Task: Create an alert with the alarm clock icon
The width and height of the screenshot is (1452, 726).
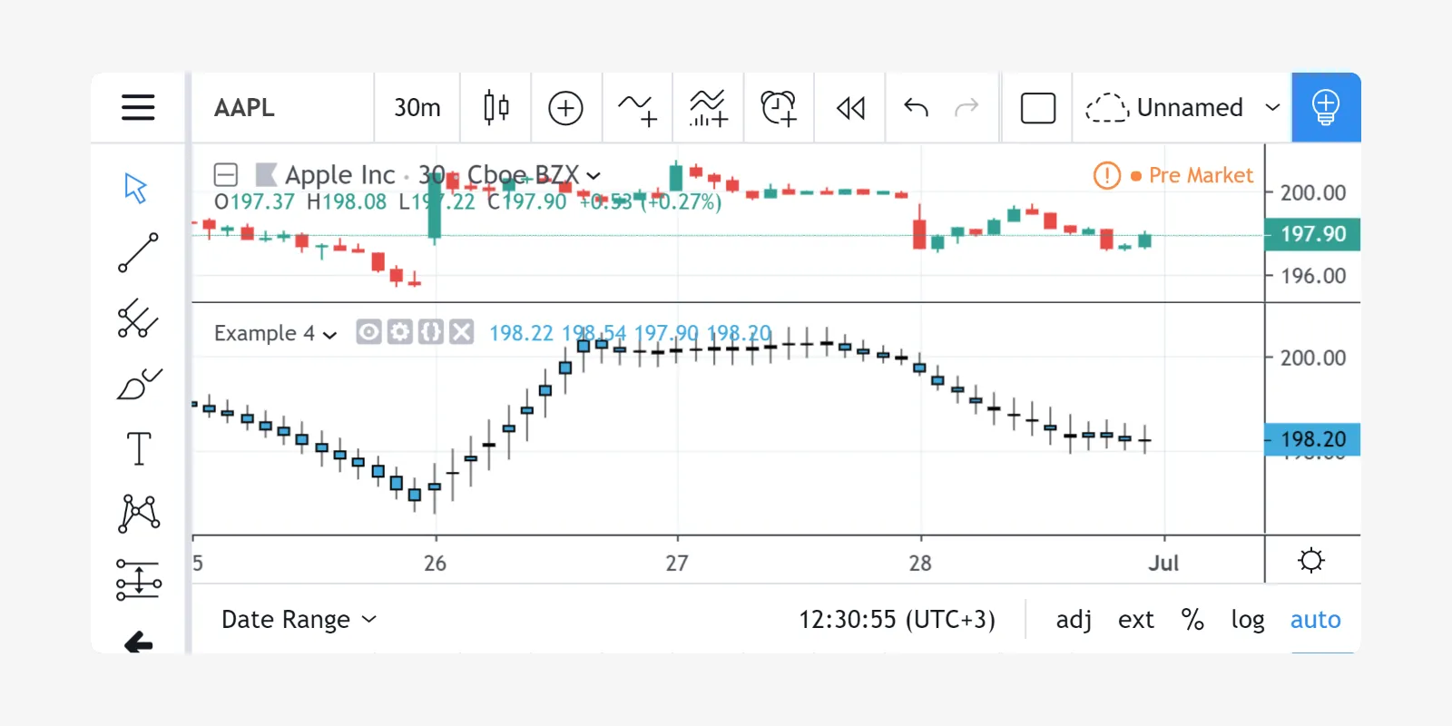Action: [779, 107]
